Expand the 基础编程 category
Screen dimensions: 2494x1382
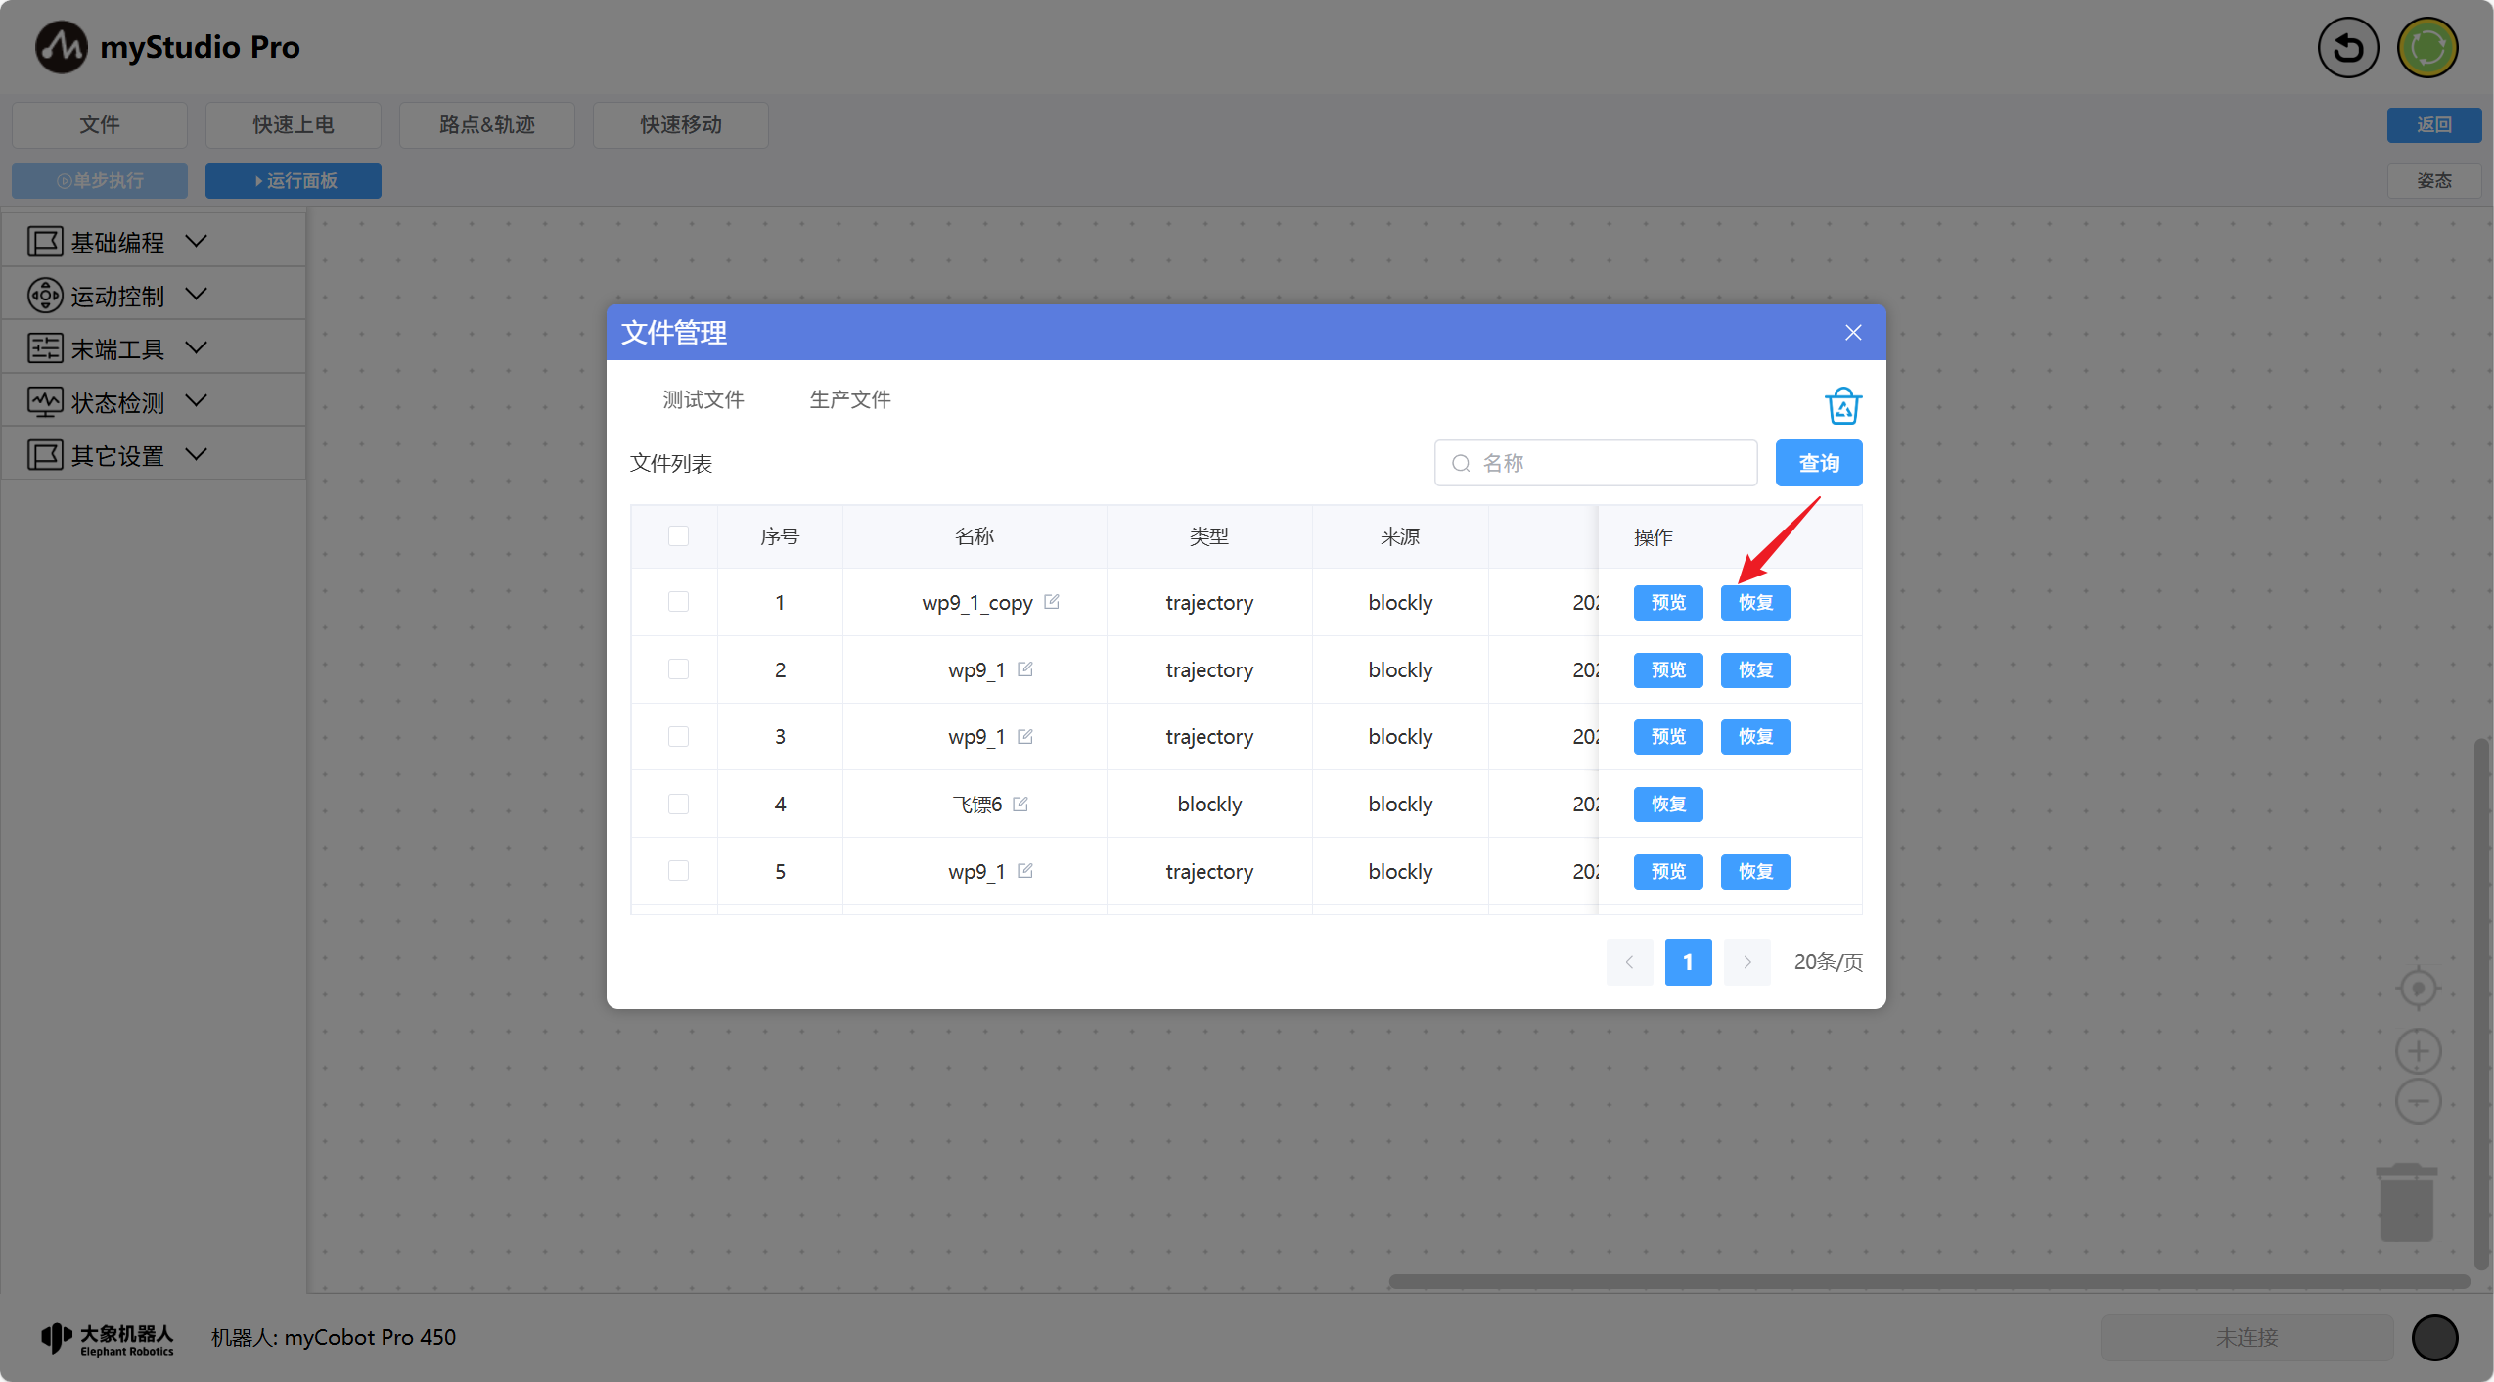(117, 241)
